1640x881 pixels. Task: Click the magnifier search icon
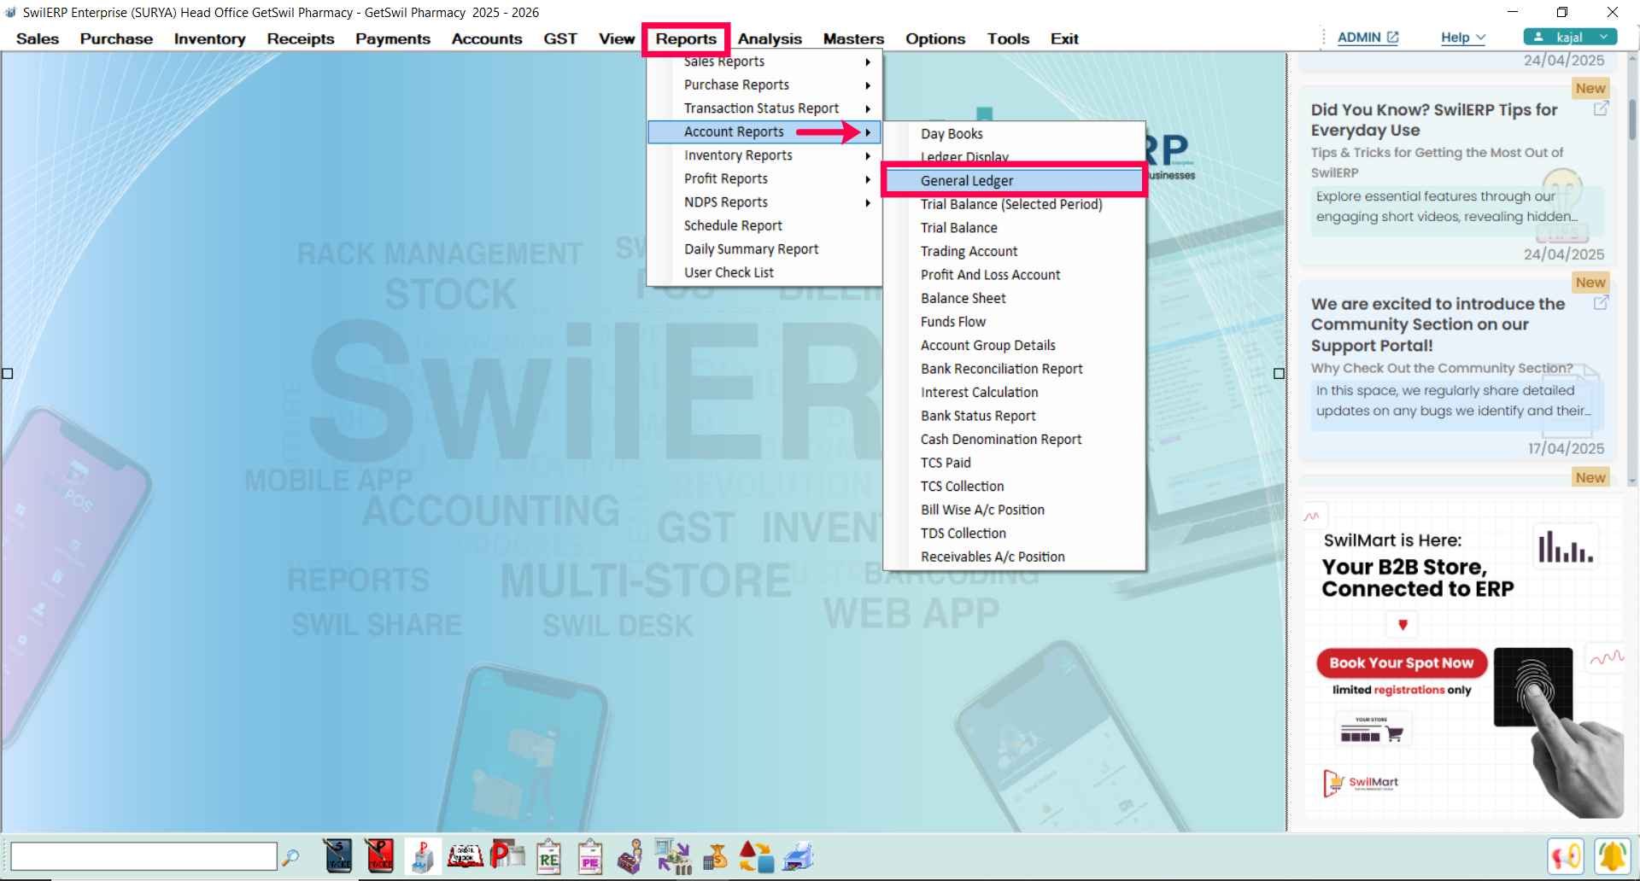pos(290,856)
